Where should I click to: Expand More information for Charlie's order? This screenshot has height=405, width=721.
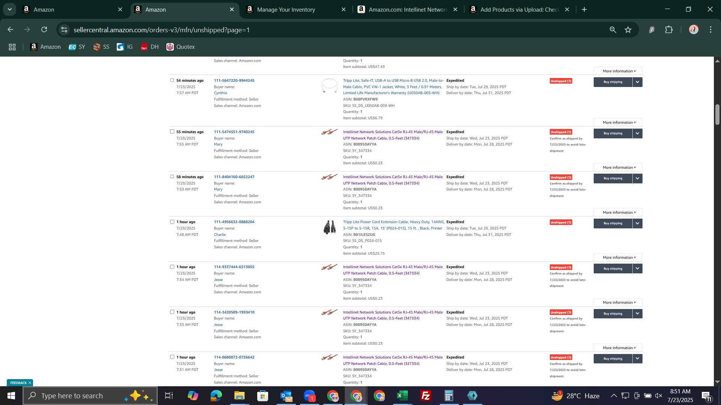618,258
